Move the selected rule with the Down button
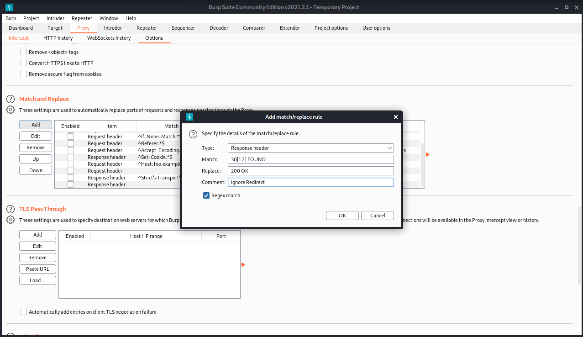Viewport: 583px width, 337px height. click(36, 170)
